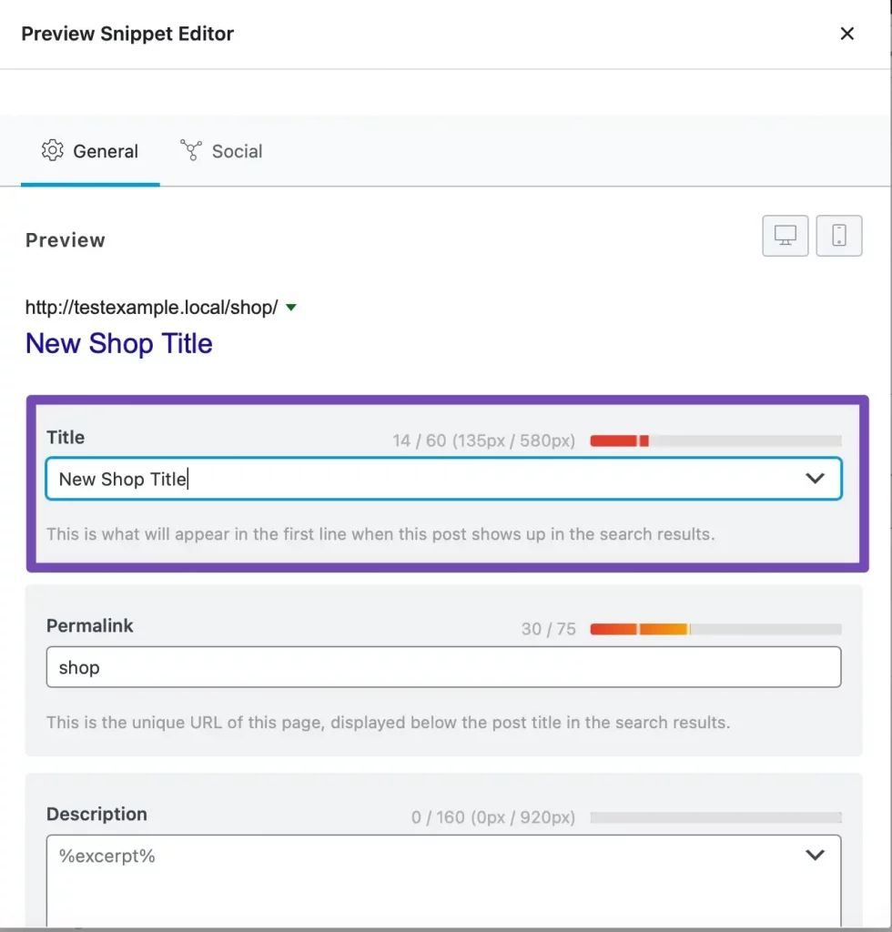Image resolution: width=892 pixels, height=932 pixels.
Task: Open the Title variables dropdown
Action: coord(815,478)
